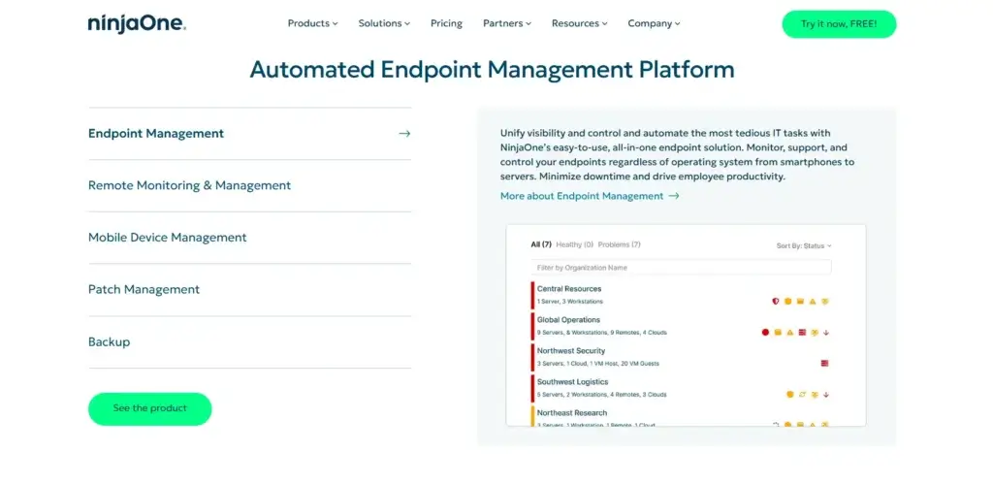Click the Try it now, FREE! button
The image size is (993, 484).
[x=839, y=24]
